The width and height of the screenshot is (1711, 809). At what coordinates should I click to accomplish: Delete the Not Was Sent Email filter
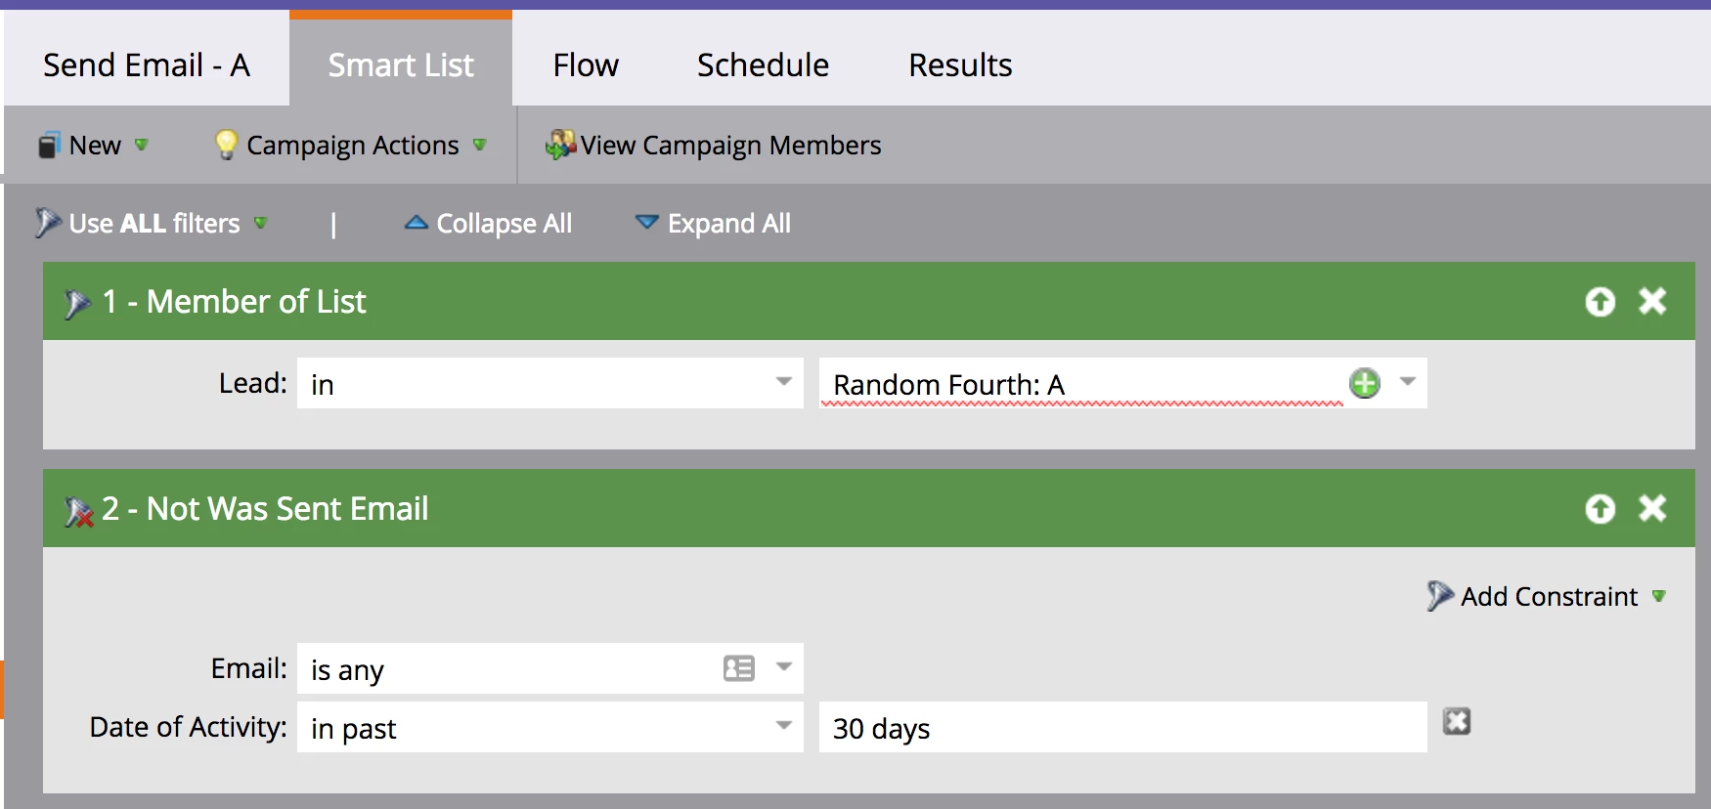pos(1652,508)
